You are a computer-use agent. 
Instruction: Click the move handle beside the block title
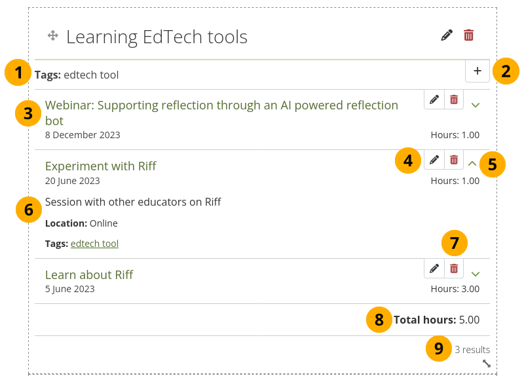coord(54,35)
